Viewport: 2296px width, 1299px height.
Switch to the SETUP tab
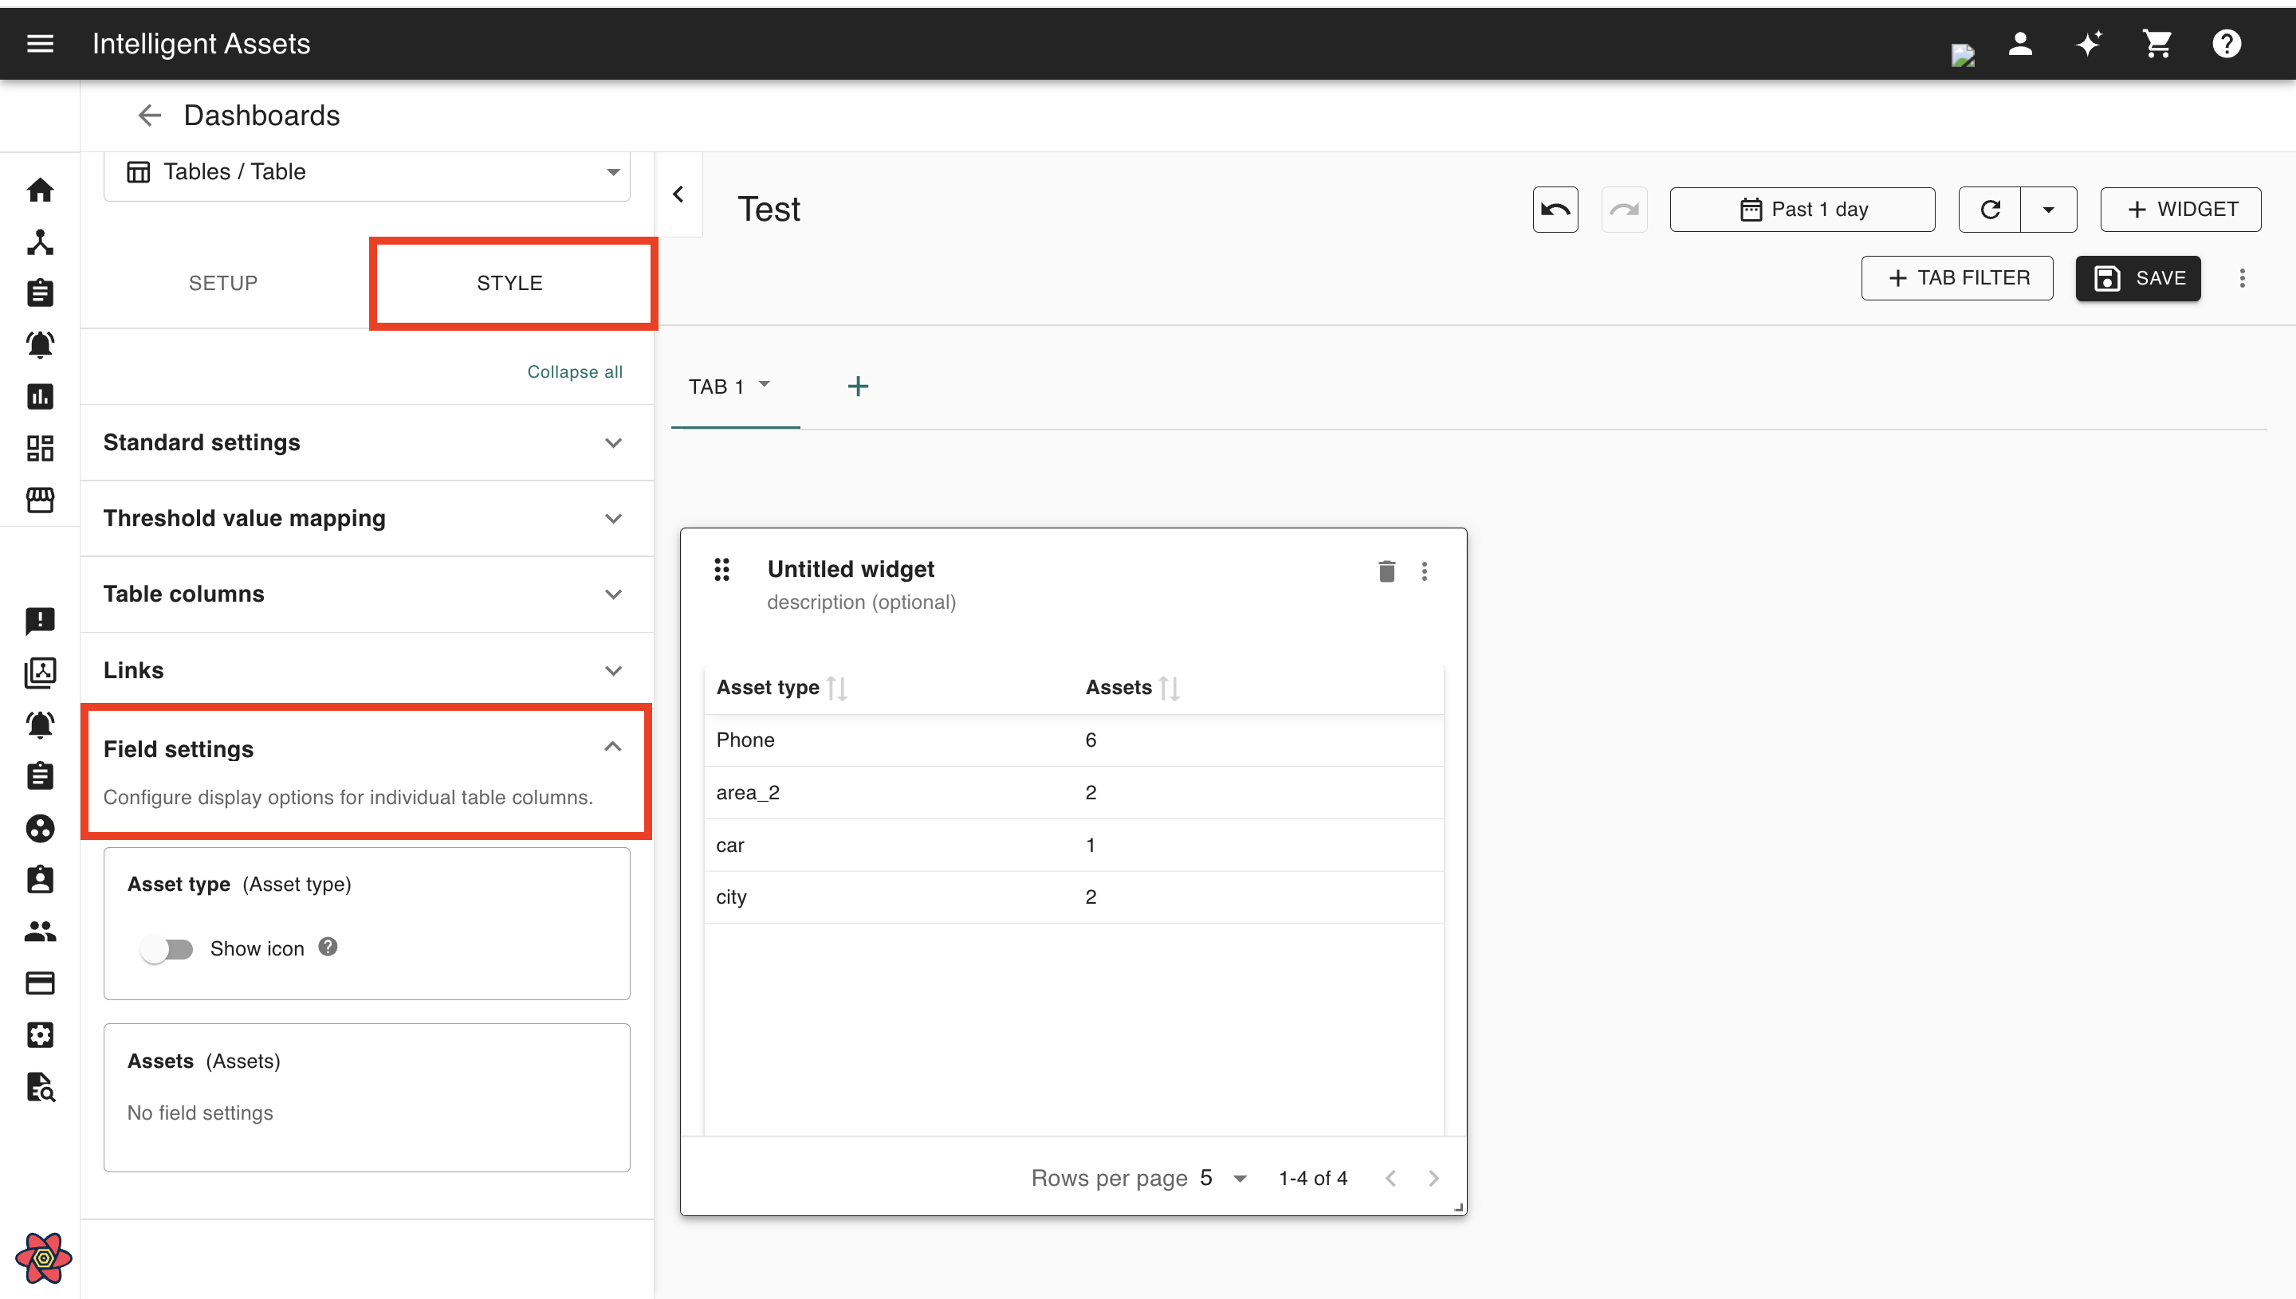point(223,283)
